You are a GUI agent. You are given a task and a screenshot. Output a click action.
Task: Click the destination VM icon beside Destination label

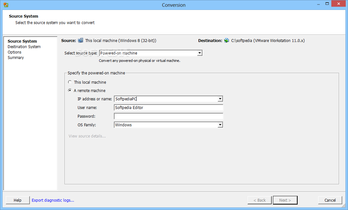coord(226,40)
